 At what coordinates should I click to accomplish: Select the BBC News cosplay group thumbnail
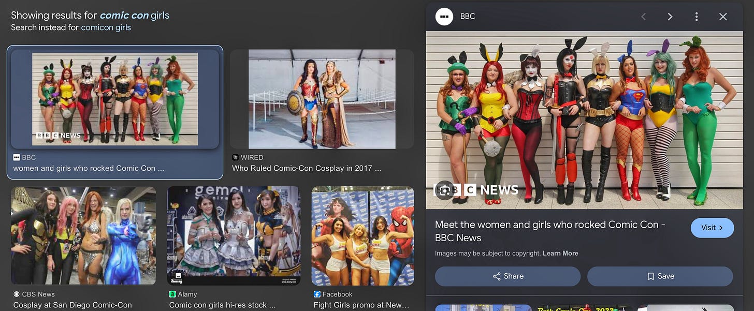(115, 98)
